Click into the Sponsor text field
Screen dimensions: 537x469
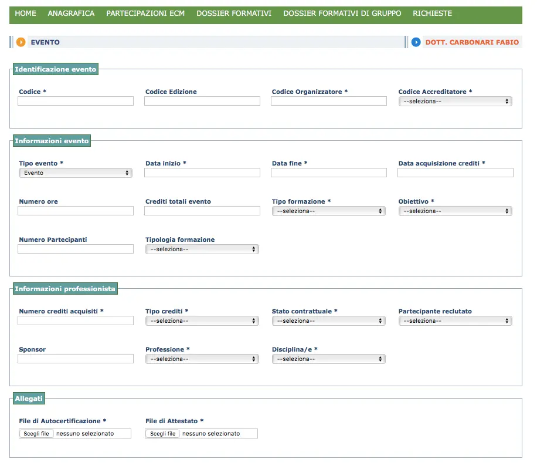click(76, 359)
